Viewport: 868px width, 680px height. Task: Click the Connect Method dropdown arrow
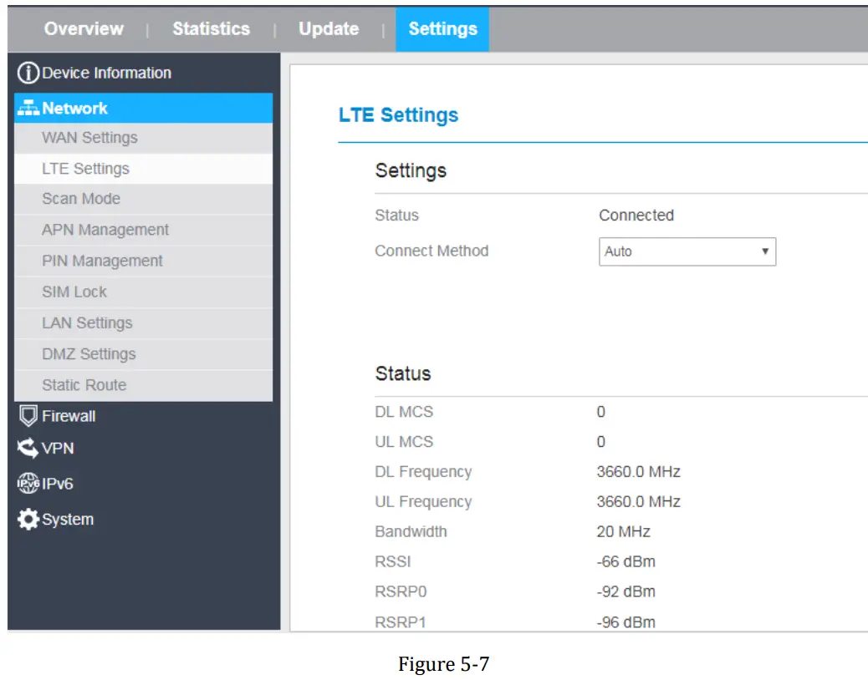[764, 251]
